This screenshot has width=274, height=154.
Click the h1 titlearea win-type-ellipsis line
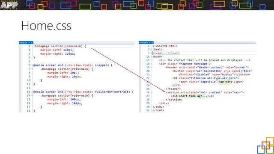point(205,78)
